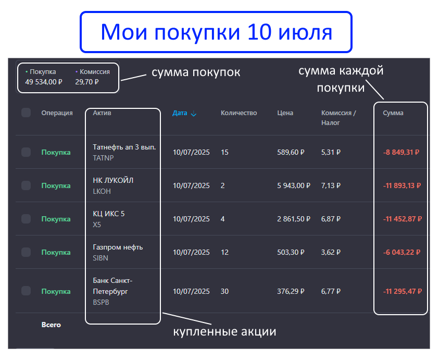Click the date 10/07/2025 in the SIBN row

pyautogui.click(x=191, y=252)
